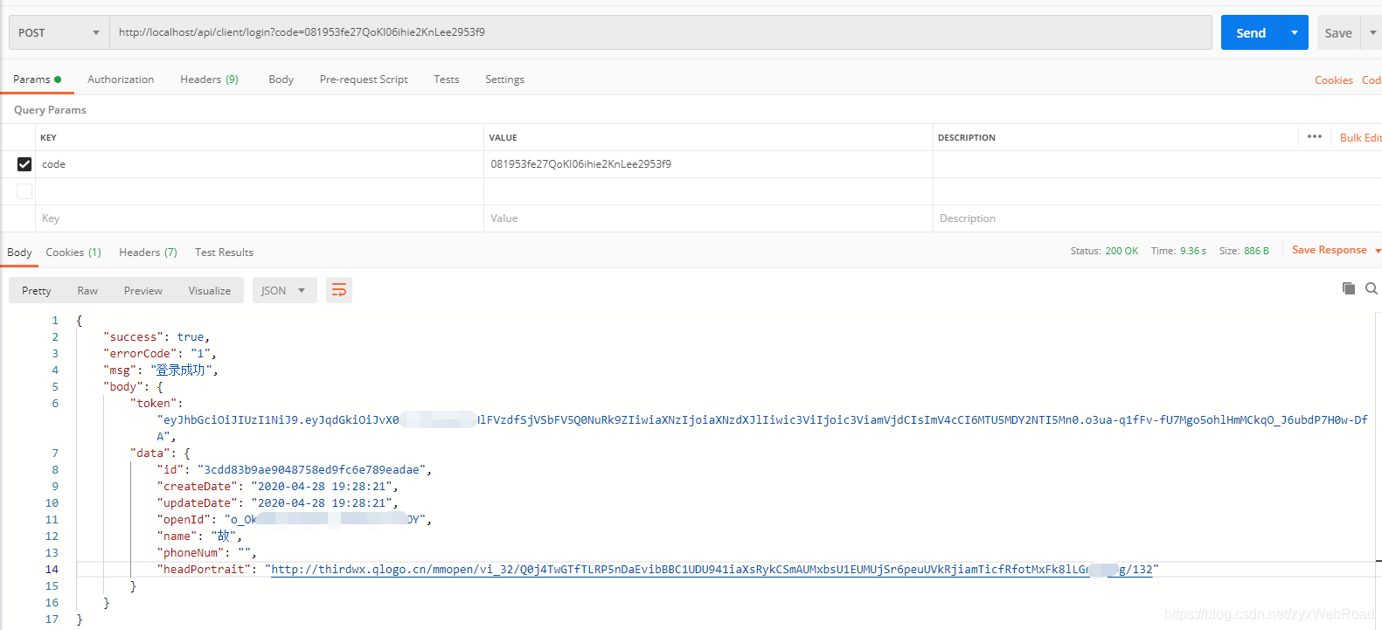Switch response view to Raw

point(87,290)
